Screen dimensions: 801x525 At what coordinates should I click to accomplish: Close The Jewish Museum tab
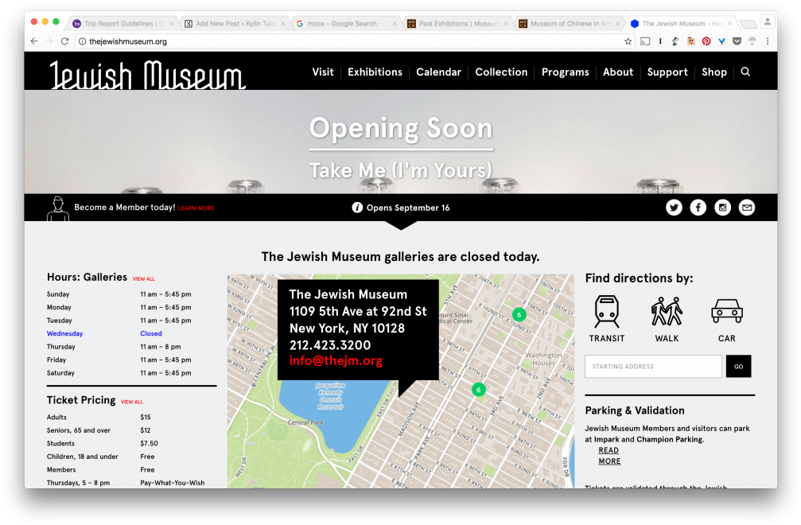click(x=729, y=24)
